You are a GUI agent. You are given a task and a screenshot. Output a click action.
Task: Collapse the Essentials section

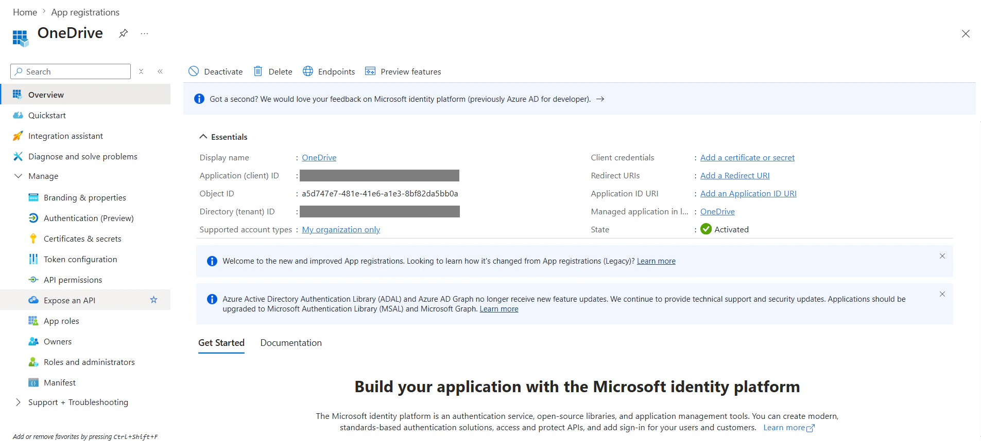(203, 137)
